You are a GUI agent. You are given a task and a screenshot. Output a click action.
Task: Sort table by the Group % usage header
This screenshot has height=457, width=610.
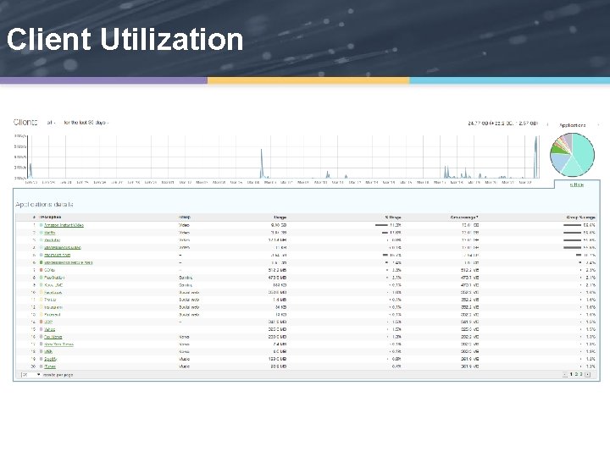pyautogui.click(x=581, y=217)
